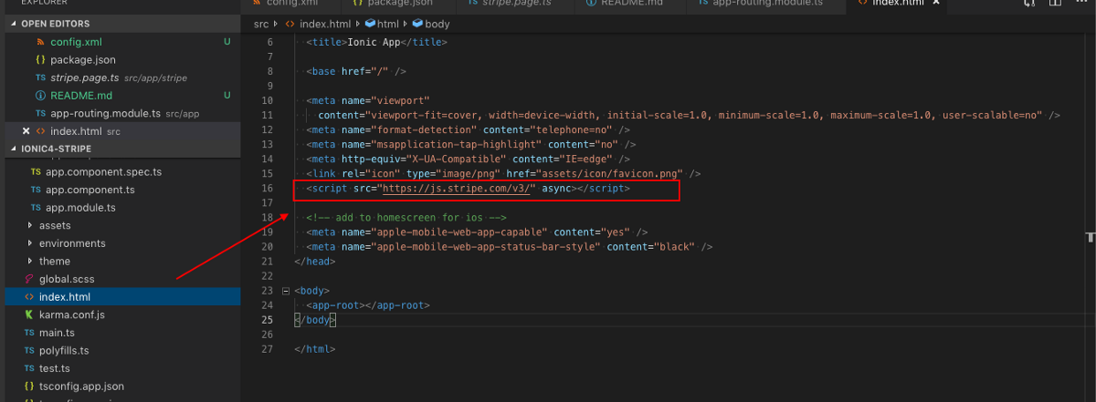Click the closing html tag on line 27
Screen dimensions: 1096x402
(315, 349)
